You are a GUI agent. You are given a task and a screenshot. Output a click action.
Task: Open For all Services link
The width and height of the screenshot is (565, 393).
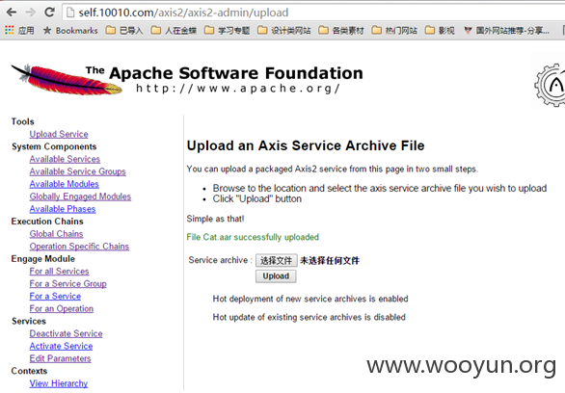(60, 272)
